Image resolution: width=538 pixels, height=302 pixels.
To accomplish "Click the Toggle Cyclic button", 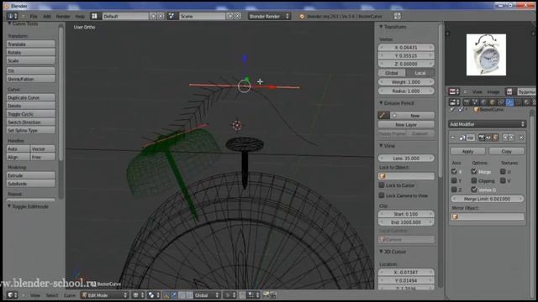I will 30,114.
